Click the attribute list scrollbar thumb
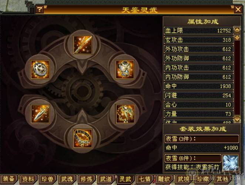Screen dimensions: 245x185 (x=237, y=38)
